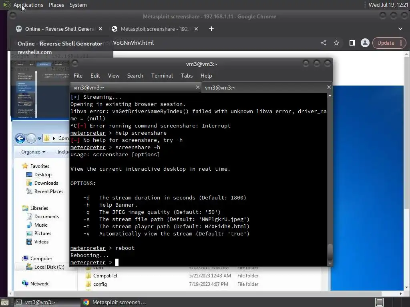Image resolution: width=410 pixels, height=307 pixels.
Task: Close second terminal tab
Action: click(329, 87)
